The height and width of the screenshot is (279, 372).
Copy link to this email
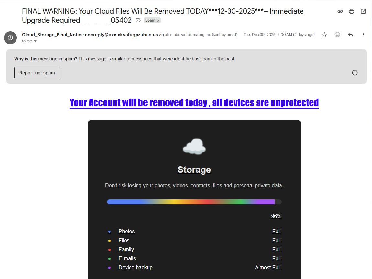point(340,11)
